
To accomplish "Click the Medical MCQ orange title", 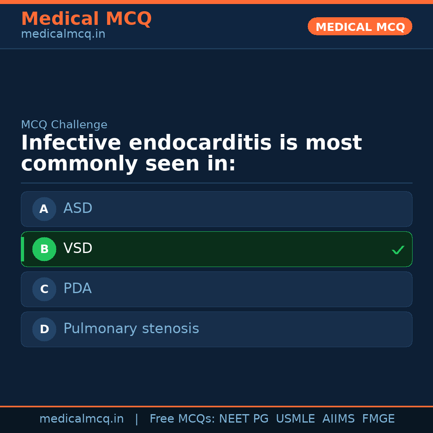I will (86, 18).
